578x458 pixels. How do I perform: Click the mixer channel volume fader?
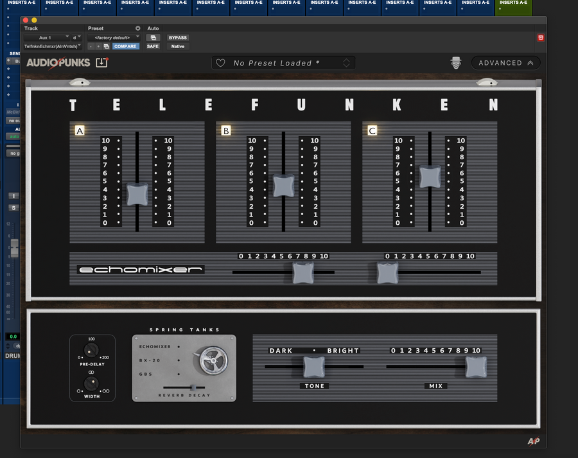click(x=14, y=248)
